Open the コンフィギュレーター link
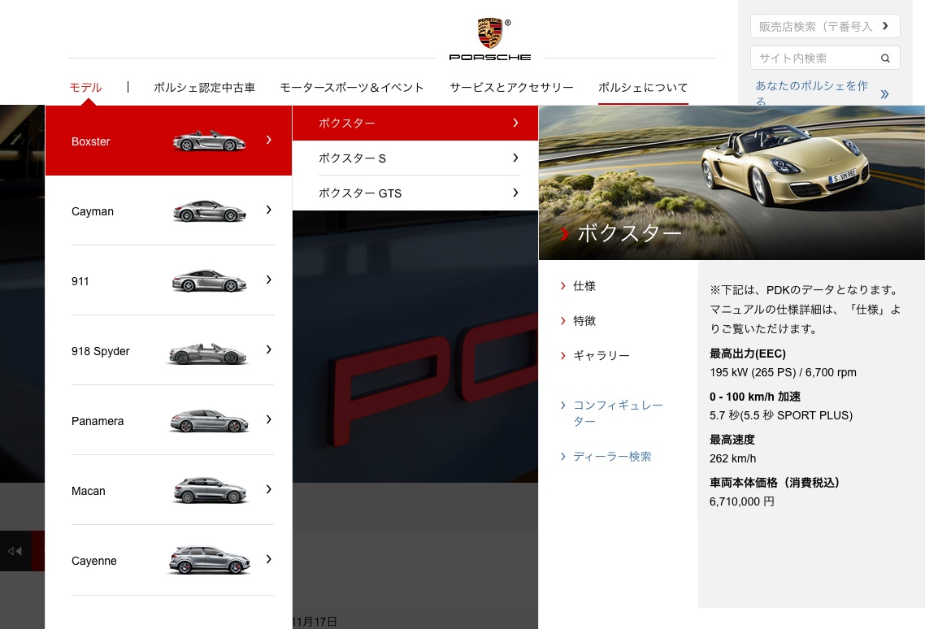 (x=618, y=413)
